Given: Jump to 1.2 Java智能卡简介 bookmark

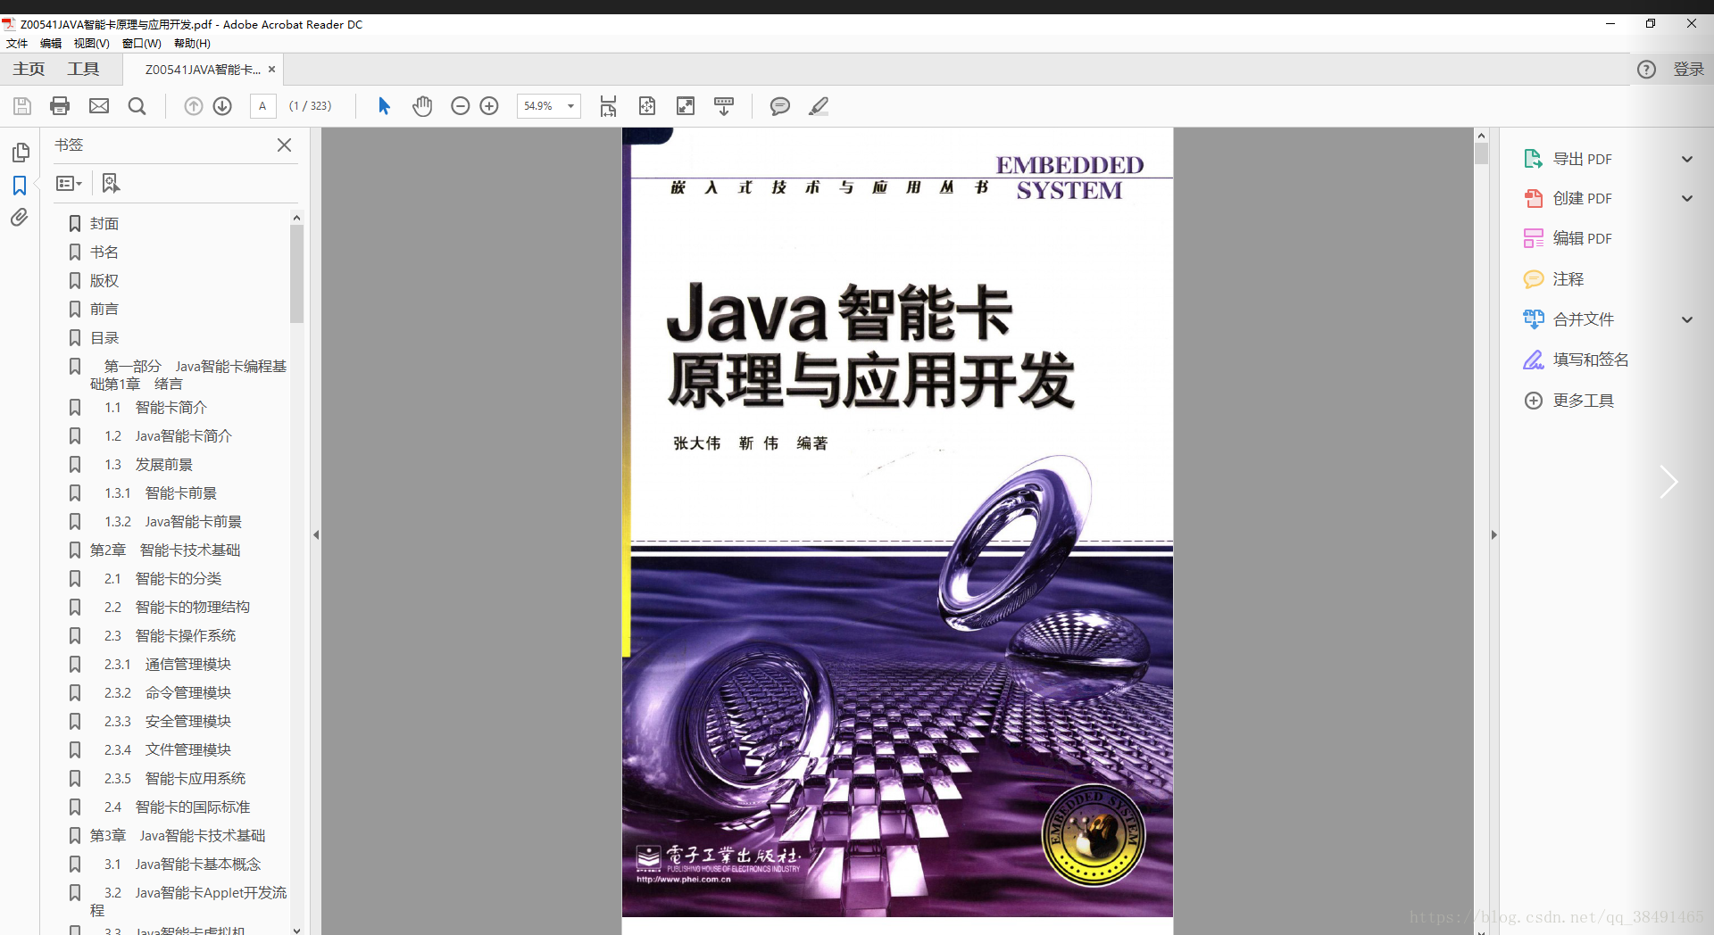Looking at the screenshot, I should coord(168,436).
